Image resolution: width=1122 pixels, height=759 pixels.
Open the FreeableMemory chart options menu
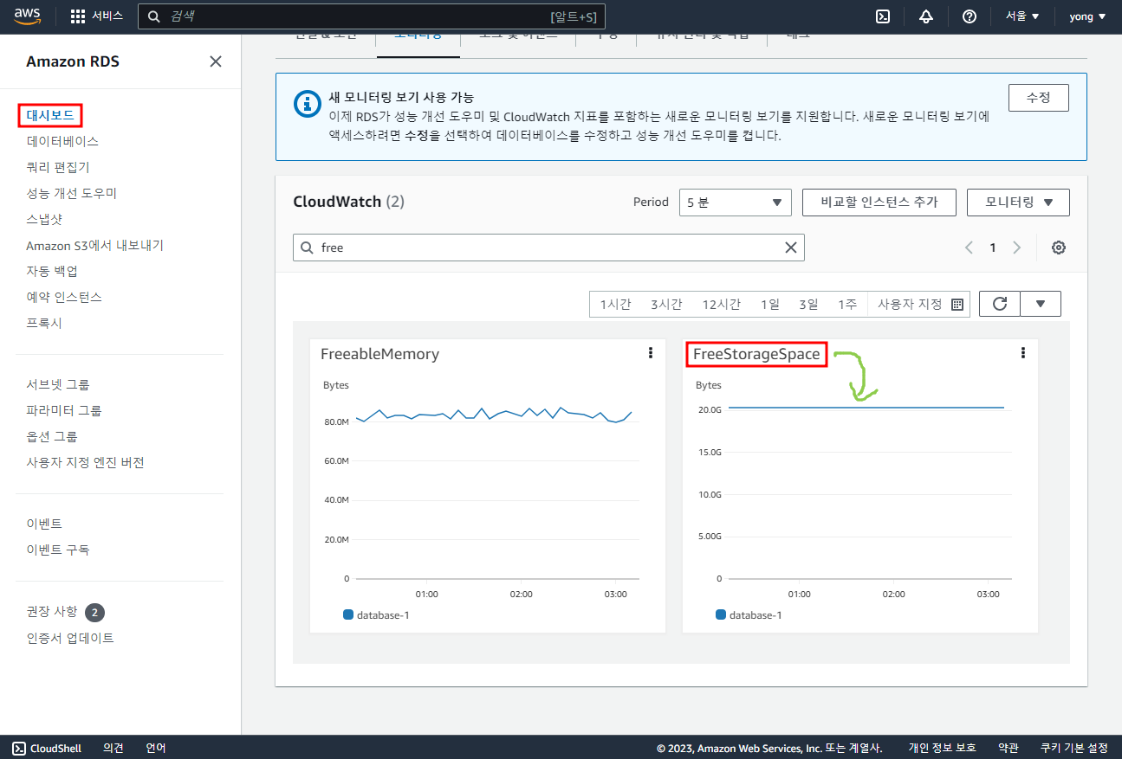click(651, 353)
